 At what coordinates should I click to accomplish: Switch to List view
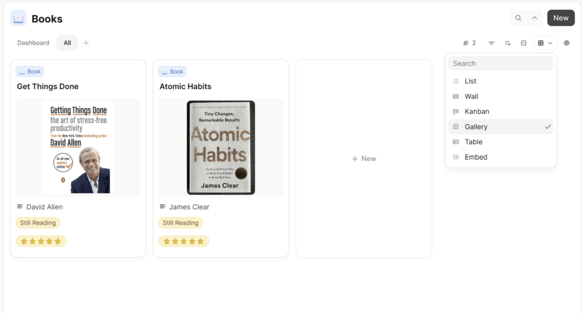click(501, 81)
